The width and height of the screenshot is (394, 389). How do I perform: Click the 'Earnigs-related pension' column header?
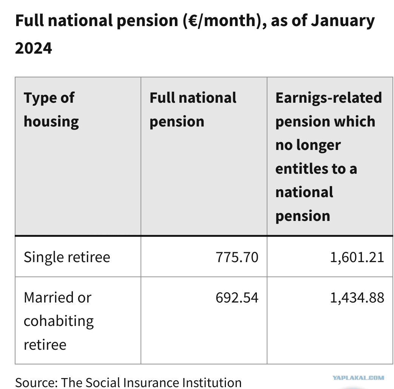tap(330, 156)
